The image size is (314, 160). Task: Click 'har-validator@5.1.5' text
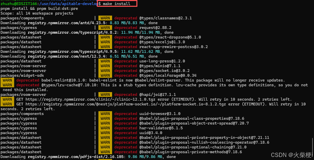[x=161, y=128]
